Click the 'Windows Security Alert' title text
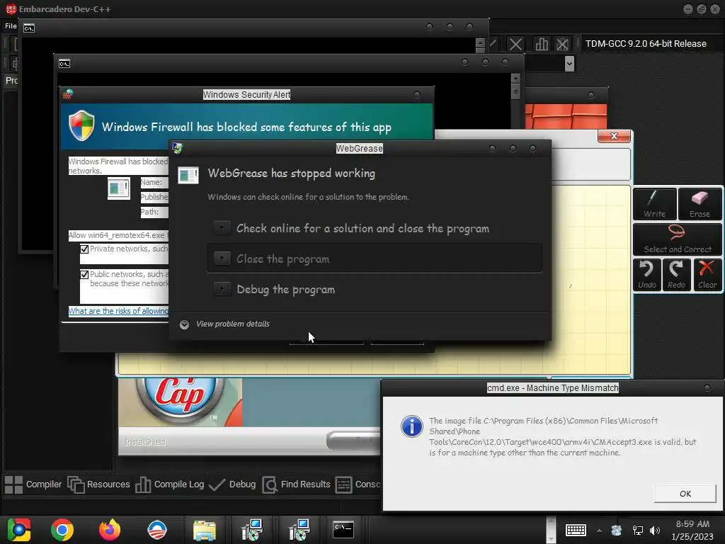This screenshot has width=725, height=544. 247,95
